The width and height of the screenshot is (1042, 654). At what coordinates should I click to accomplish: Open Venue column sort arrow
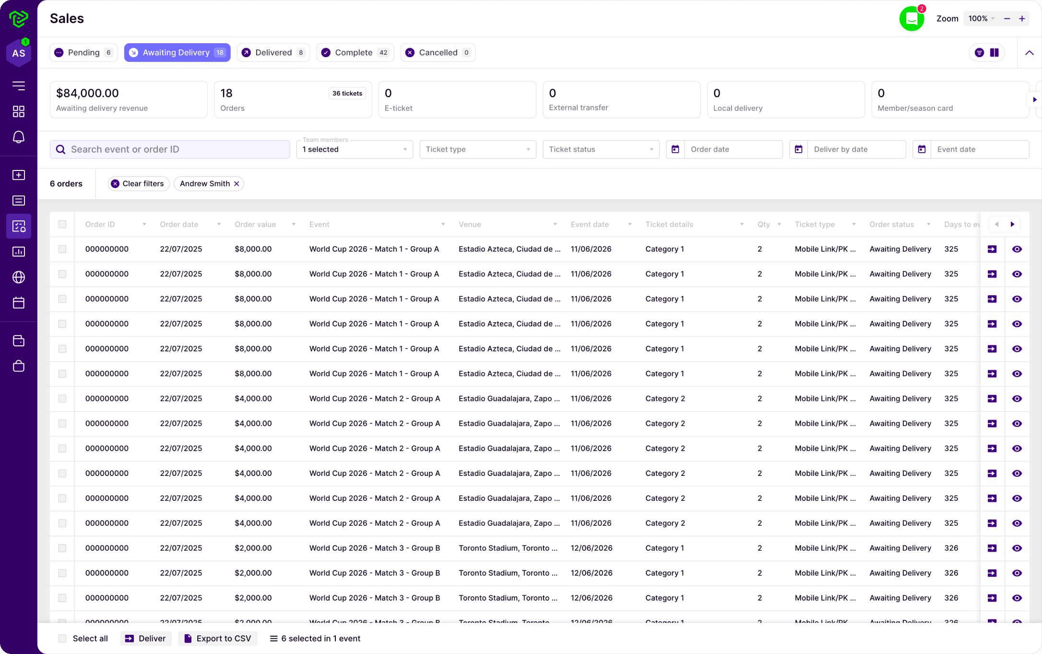click(555, 224)
